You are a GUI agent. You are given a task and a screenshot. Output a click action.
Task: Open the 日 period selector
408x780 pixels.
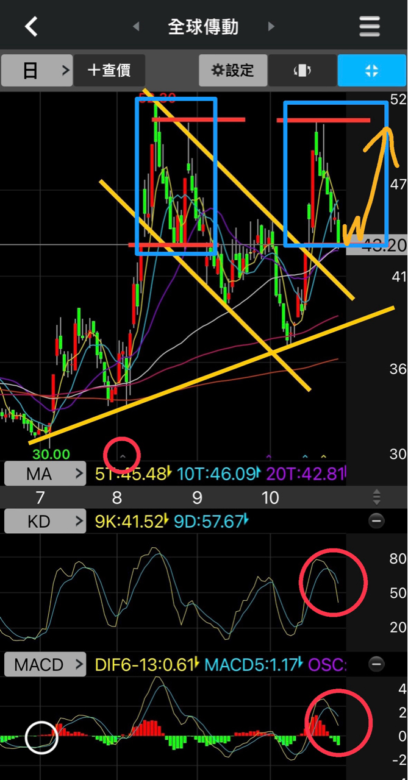tap(37, 70)
